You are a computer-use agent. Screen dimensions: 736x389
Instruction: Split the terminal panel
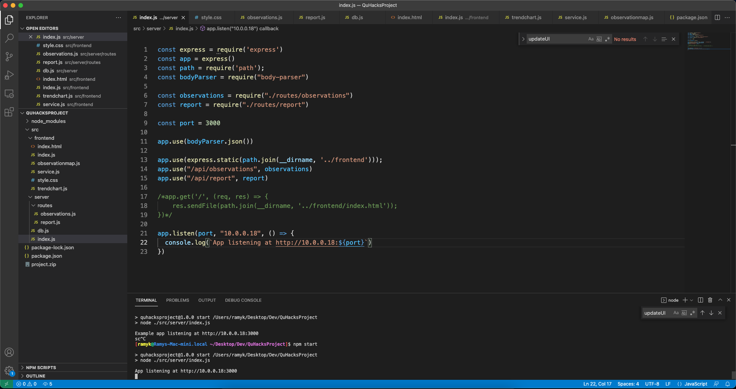[x=700, y=300]
